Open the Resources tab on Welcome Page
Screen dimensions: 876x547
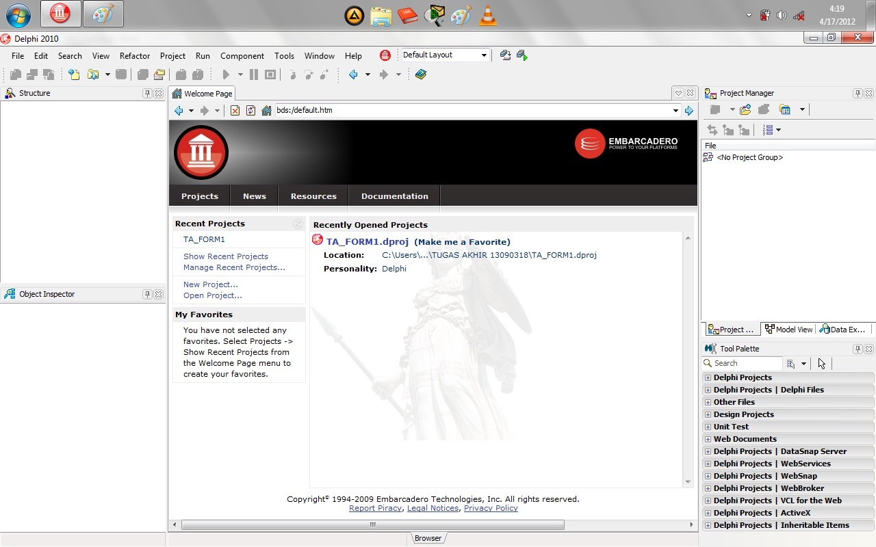[x=313, y=196]
